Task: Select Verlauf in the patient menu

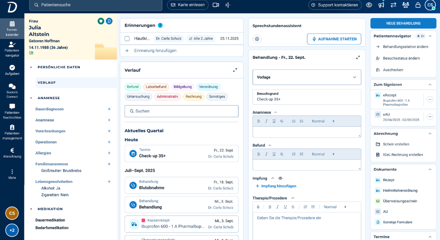Action: pos(46,82)
